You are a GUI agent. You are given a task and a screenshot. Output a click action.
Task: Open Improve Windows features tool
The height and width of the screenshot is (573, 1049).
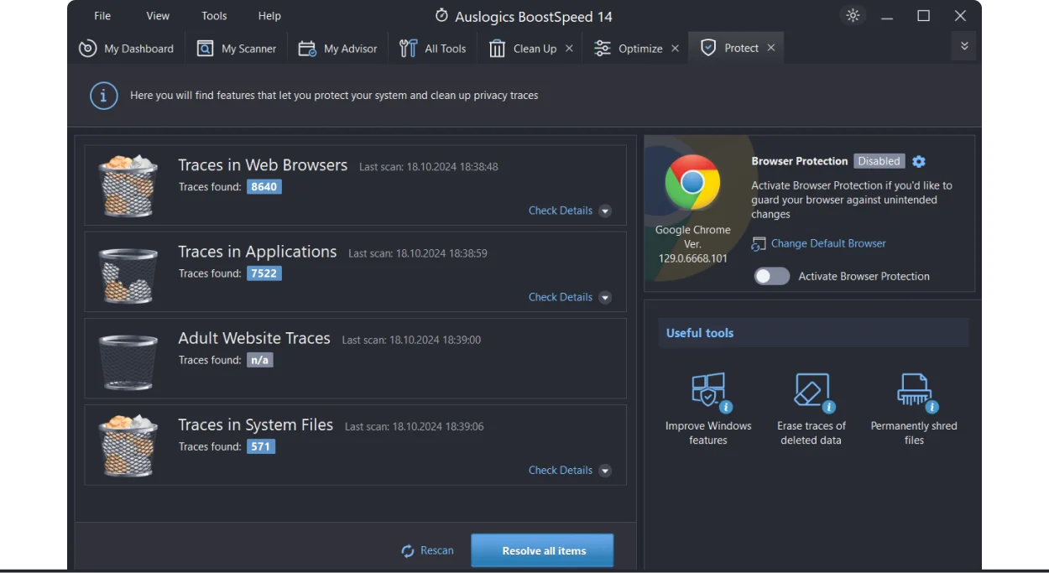point(708,409)
